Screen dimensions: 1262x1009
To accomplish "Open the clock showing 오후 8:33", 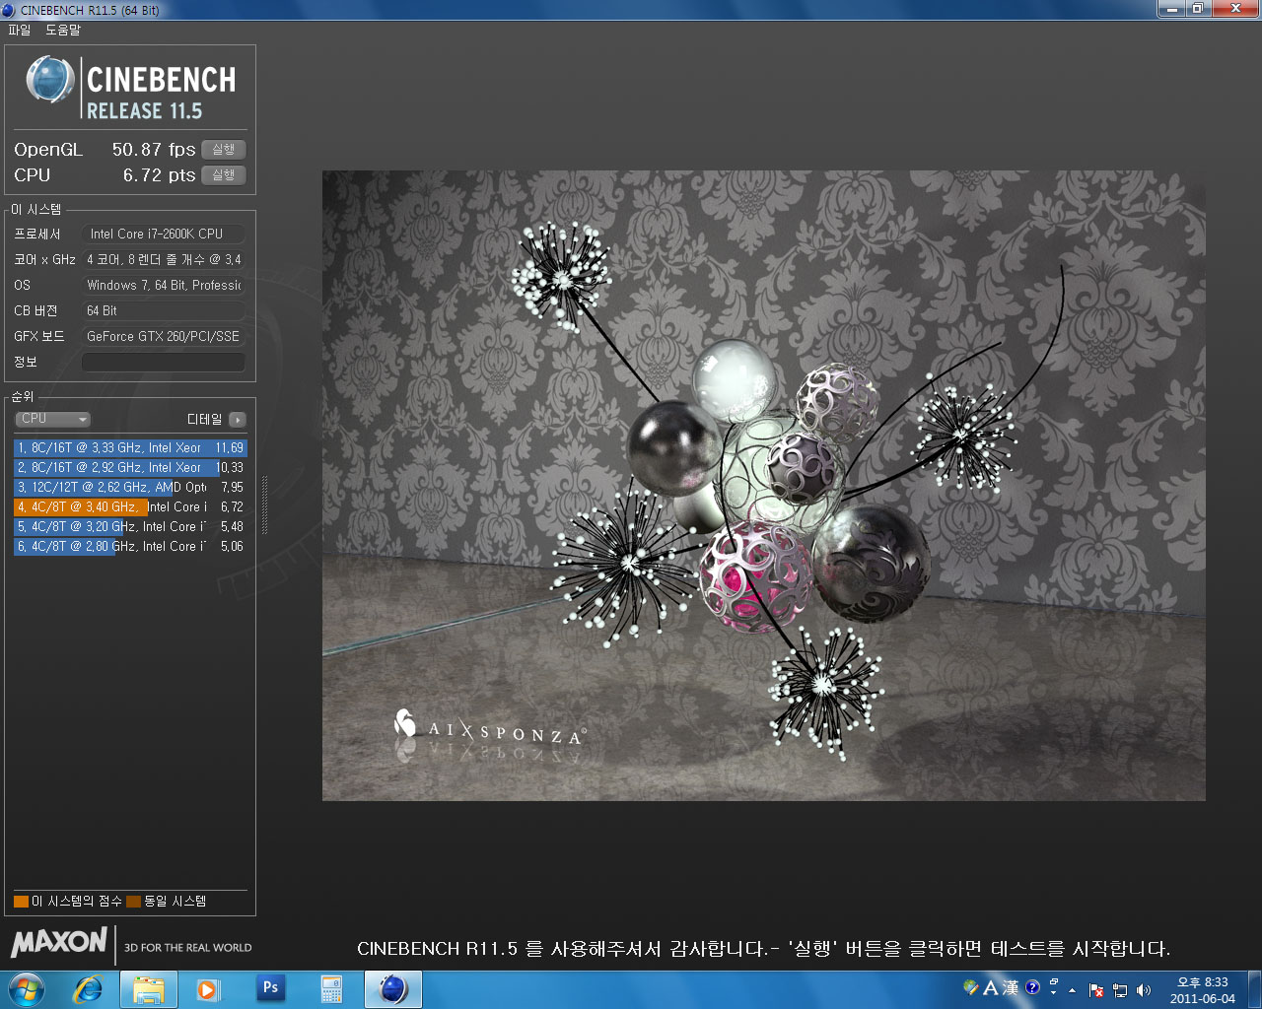I will coord(1203,990).
